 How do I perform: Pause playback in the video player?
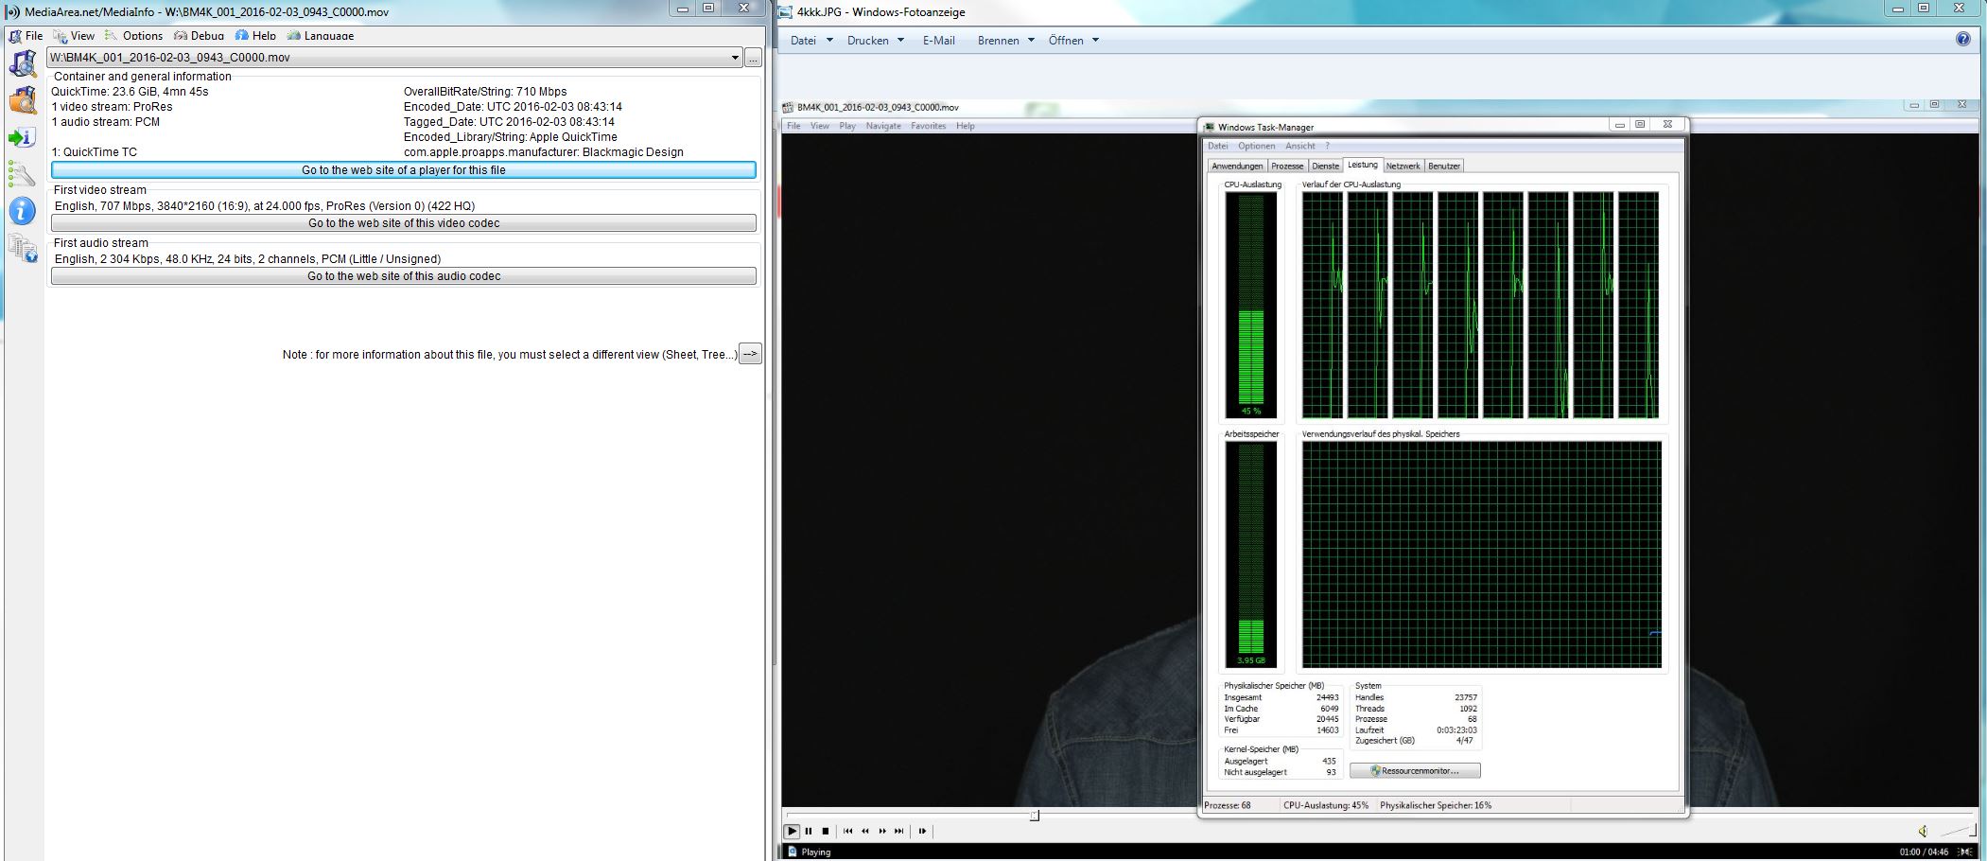click(x=809, y=831)
